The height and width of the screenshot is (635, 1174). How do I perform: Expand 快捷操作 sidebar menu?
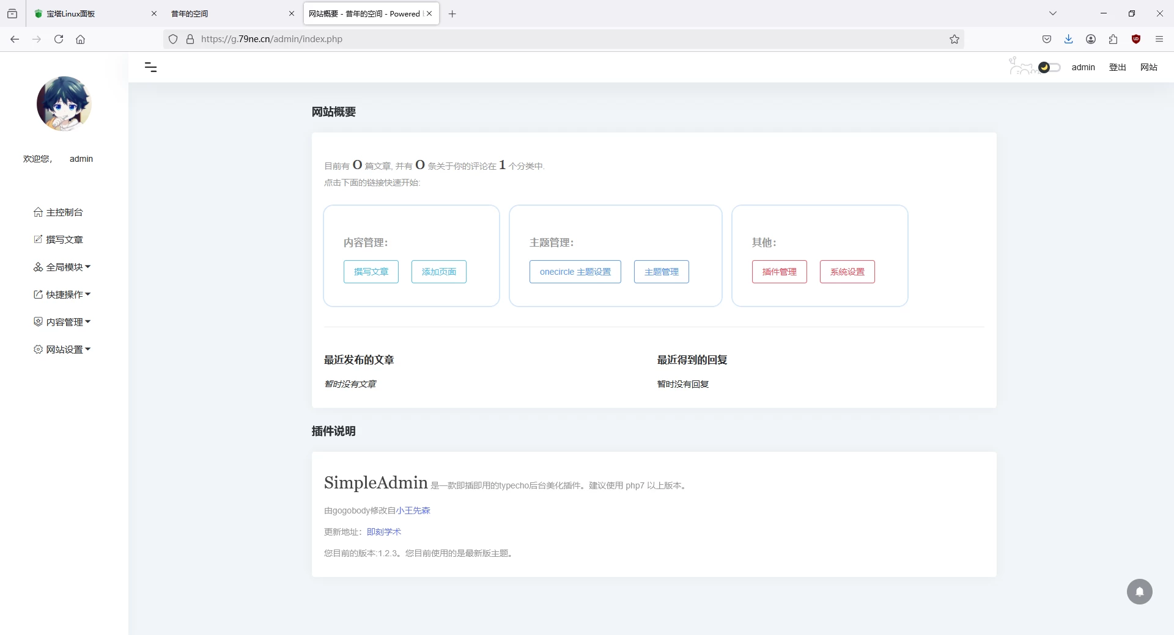tap(62, 294)
